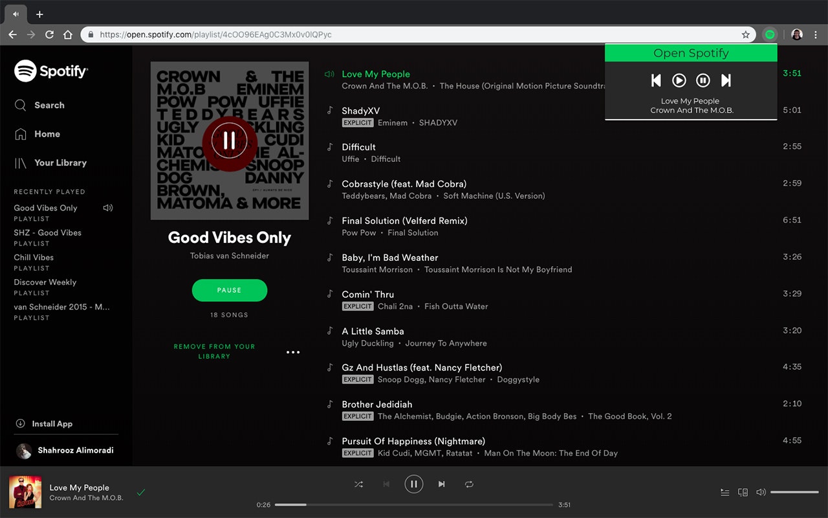828x518 pixels.
Task: Open the Doggystyle album link
Action: click(518, 379)
